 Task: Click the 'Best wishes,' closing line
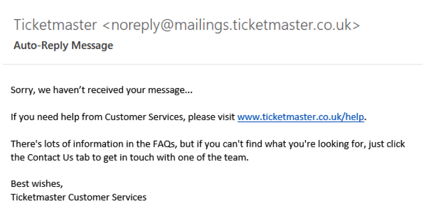pos(37,184)
